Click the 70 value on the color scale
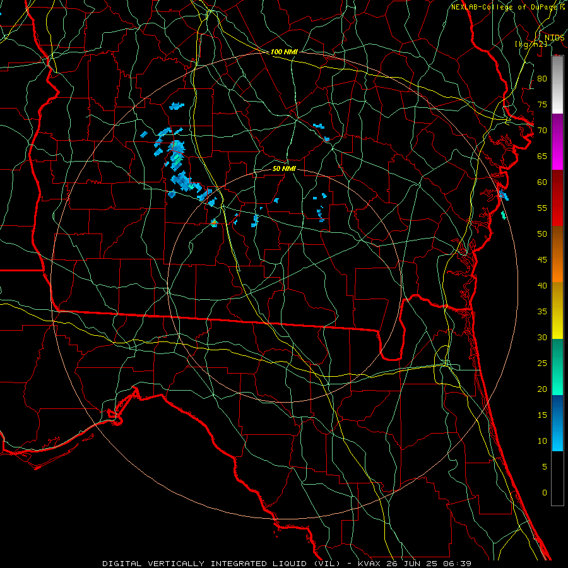This screenshot has height=568, width=568. point(542,131)
